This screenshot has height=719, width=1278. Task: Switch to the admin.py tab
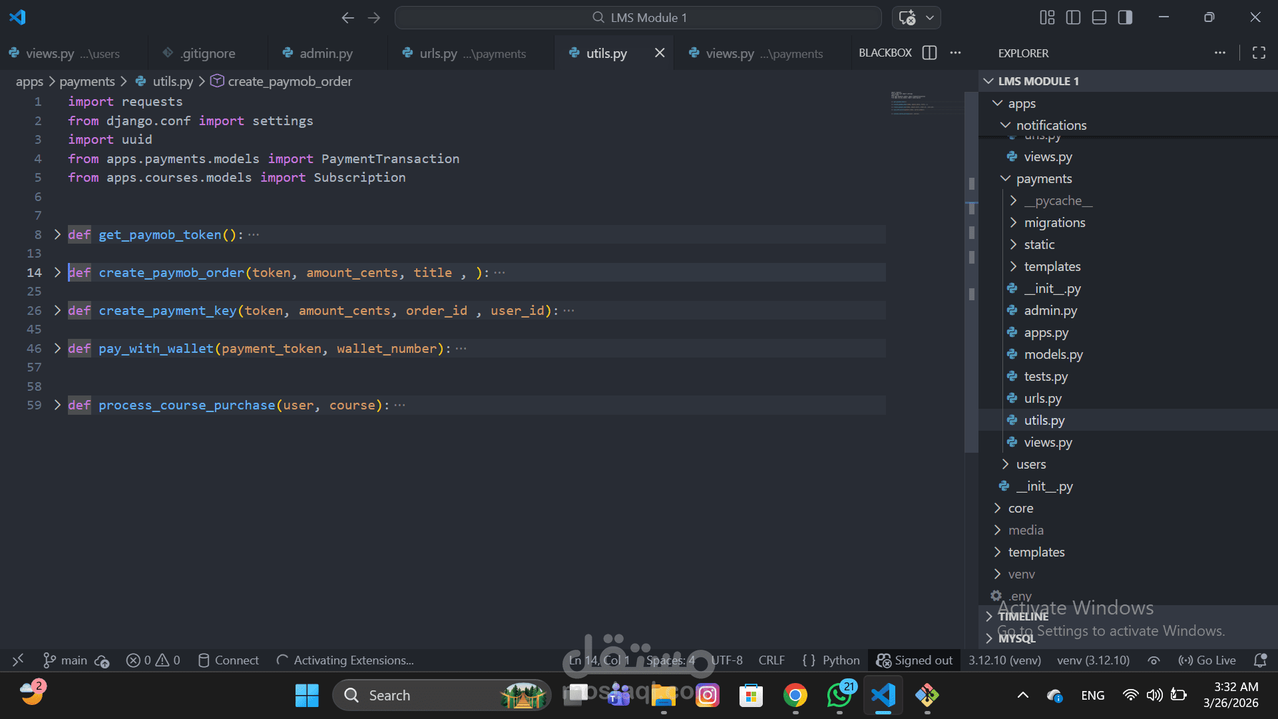click(325, 53)
